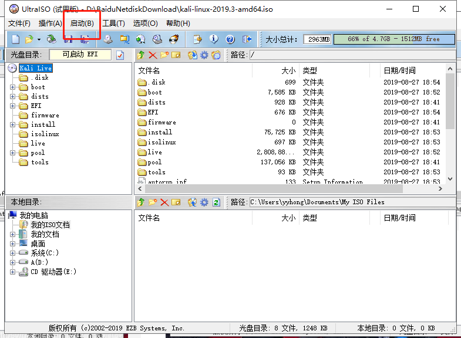Expand 桌面 node in local tree
Image resolution: width=461 pixels, height=338 pixels.
(13, 244)
